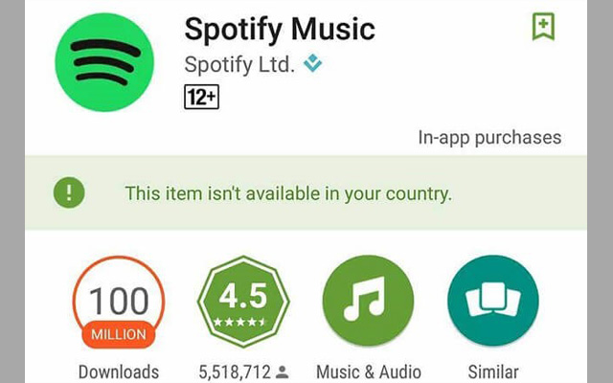
Task: Tap the Top Developer diamond badge
Action: 313,63
